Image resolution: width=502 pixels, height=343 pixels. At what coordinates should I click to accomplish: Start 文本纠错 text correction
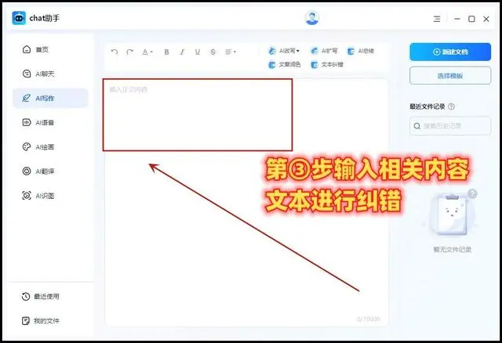click(327, 64)
